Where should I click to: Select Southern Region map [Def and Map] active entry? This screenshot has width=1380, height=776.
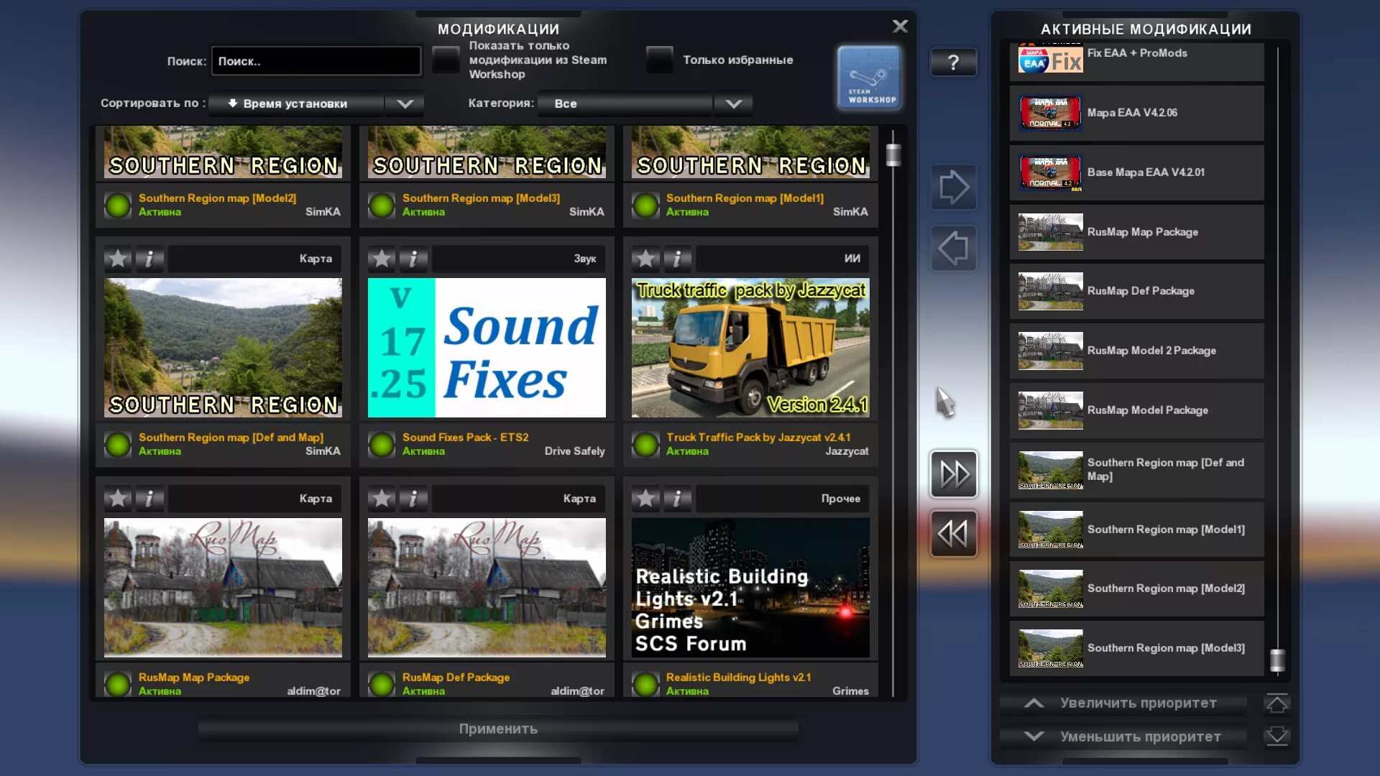pos(1136,470)
